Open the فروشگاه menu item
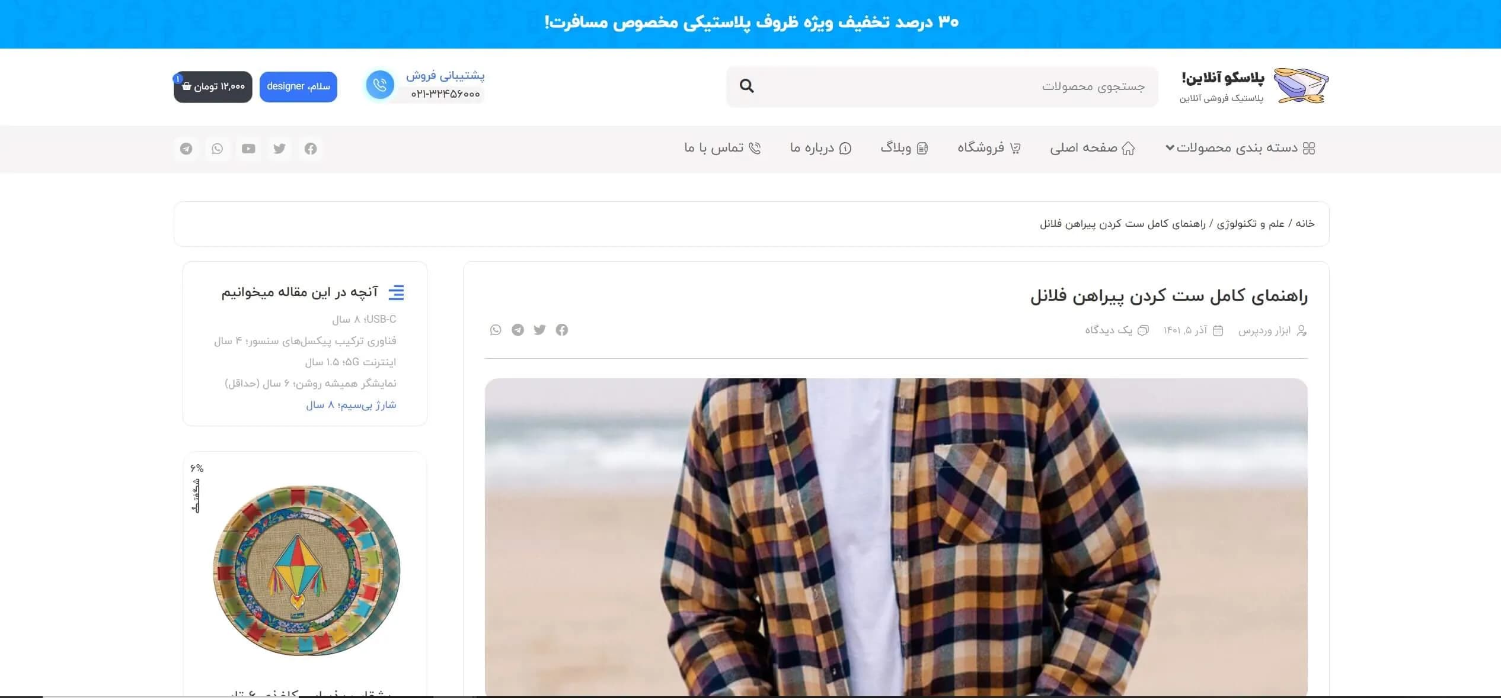1501x698 pixels. [x=989, y=148]
